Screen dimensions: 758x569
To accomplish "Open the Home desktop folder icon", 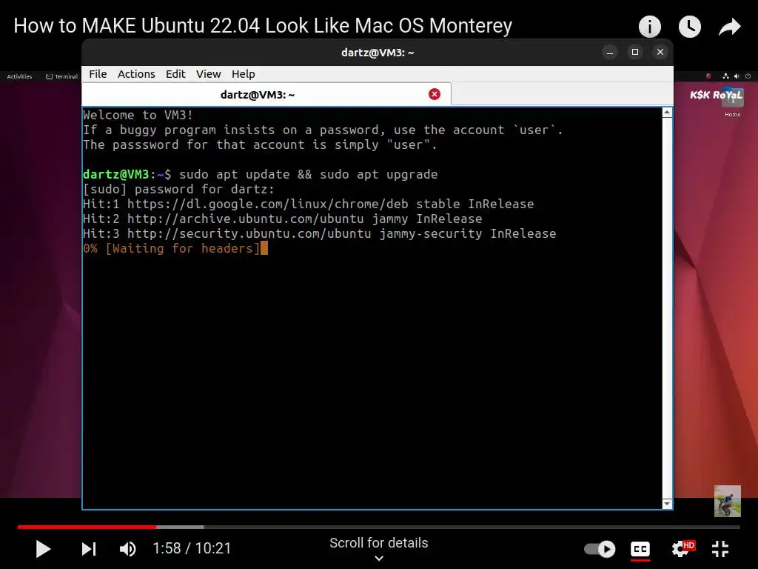I will click(732, 102).
